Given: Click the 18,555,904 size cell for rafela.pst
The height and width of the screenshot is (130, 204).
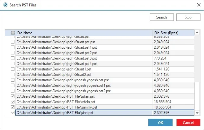Looking at the screenshot, I should tap(174, 102).
